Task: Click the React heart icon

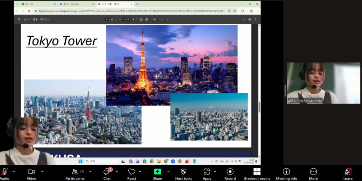Action: pos(132,172)
